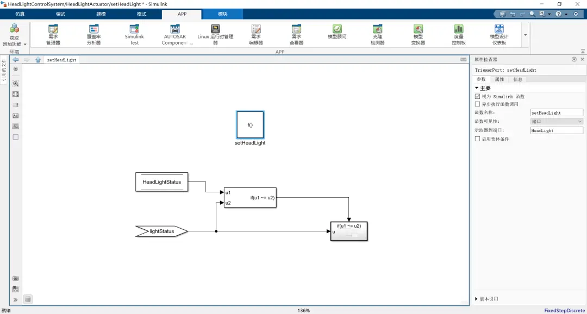Switch to the 格式 tab
The height and width of the screenshot is (314, 587).
(141, 14)
